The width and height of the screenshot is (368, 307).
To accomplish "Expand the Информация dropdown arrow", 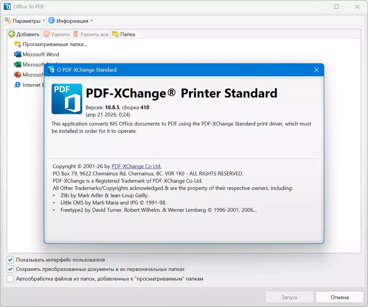I will (92, 21).
